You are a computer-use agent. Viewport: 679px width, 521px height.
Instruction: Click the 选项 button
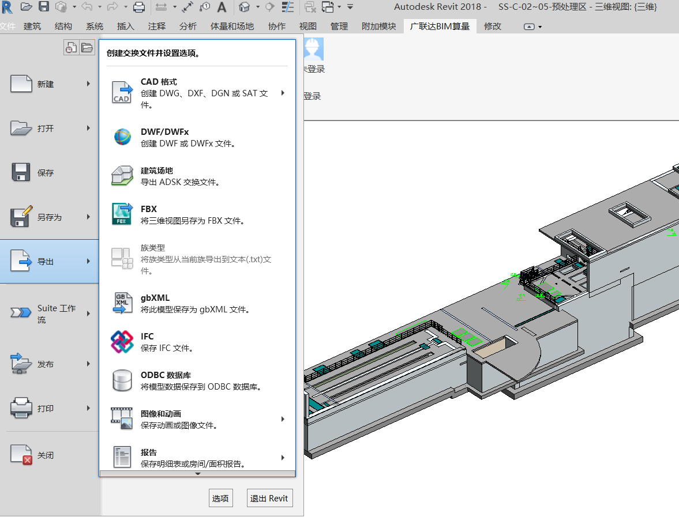coord(220,499)
